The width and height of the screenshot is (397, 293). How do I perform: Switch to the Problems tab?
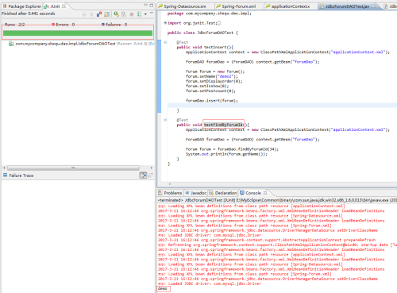tap(170, 193)
